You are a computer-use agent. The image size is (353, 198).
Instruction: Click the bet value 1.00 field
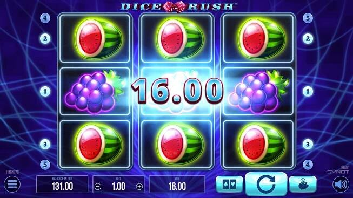(x=118, y=186)
